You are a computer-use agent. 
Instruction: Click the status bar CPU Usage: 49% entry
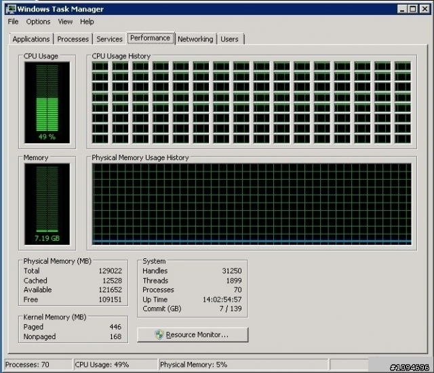115,365
